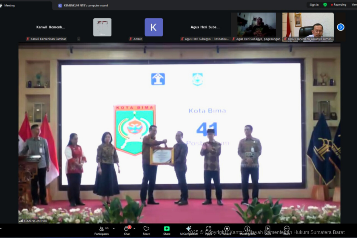Toggle the Record button
Image resolution: width=357 pixels, height=238 pixels.
pyautogui.click(x=227, y=230)
